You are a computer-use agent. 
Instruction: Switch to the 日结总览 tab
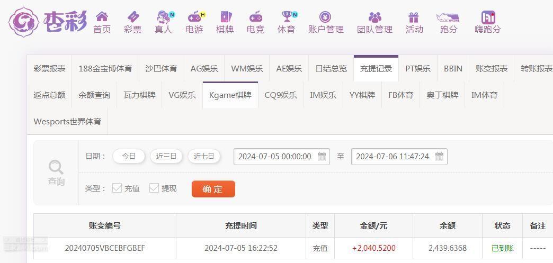pos(331,68)
